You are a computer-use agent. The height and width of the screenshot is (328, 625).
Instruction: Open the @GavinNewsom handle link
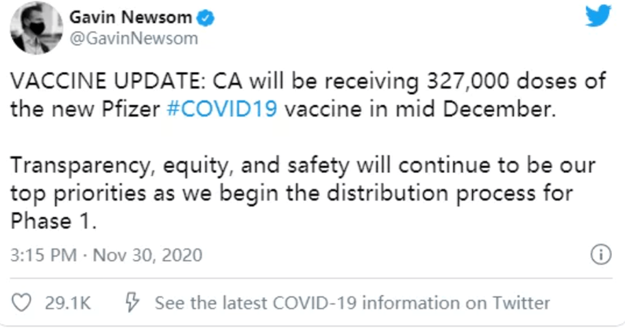(x=134, y=38)
